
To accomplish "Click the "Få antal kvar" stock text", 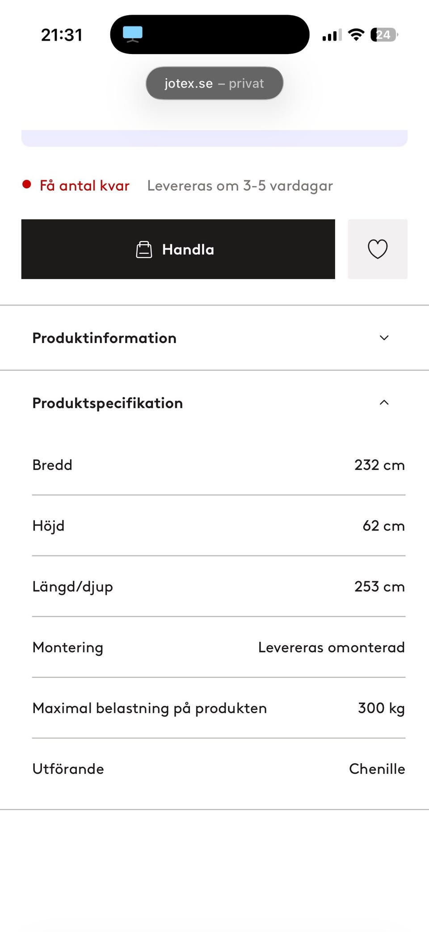I will pos(84,185).
